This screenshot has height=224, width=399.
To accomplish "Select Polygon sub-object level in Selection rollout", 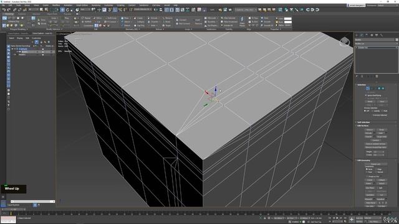I will [x=379, y=88].
